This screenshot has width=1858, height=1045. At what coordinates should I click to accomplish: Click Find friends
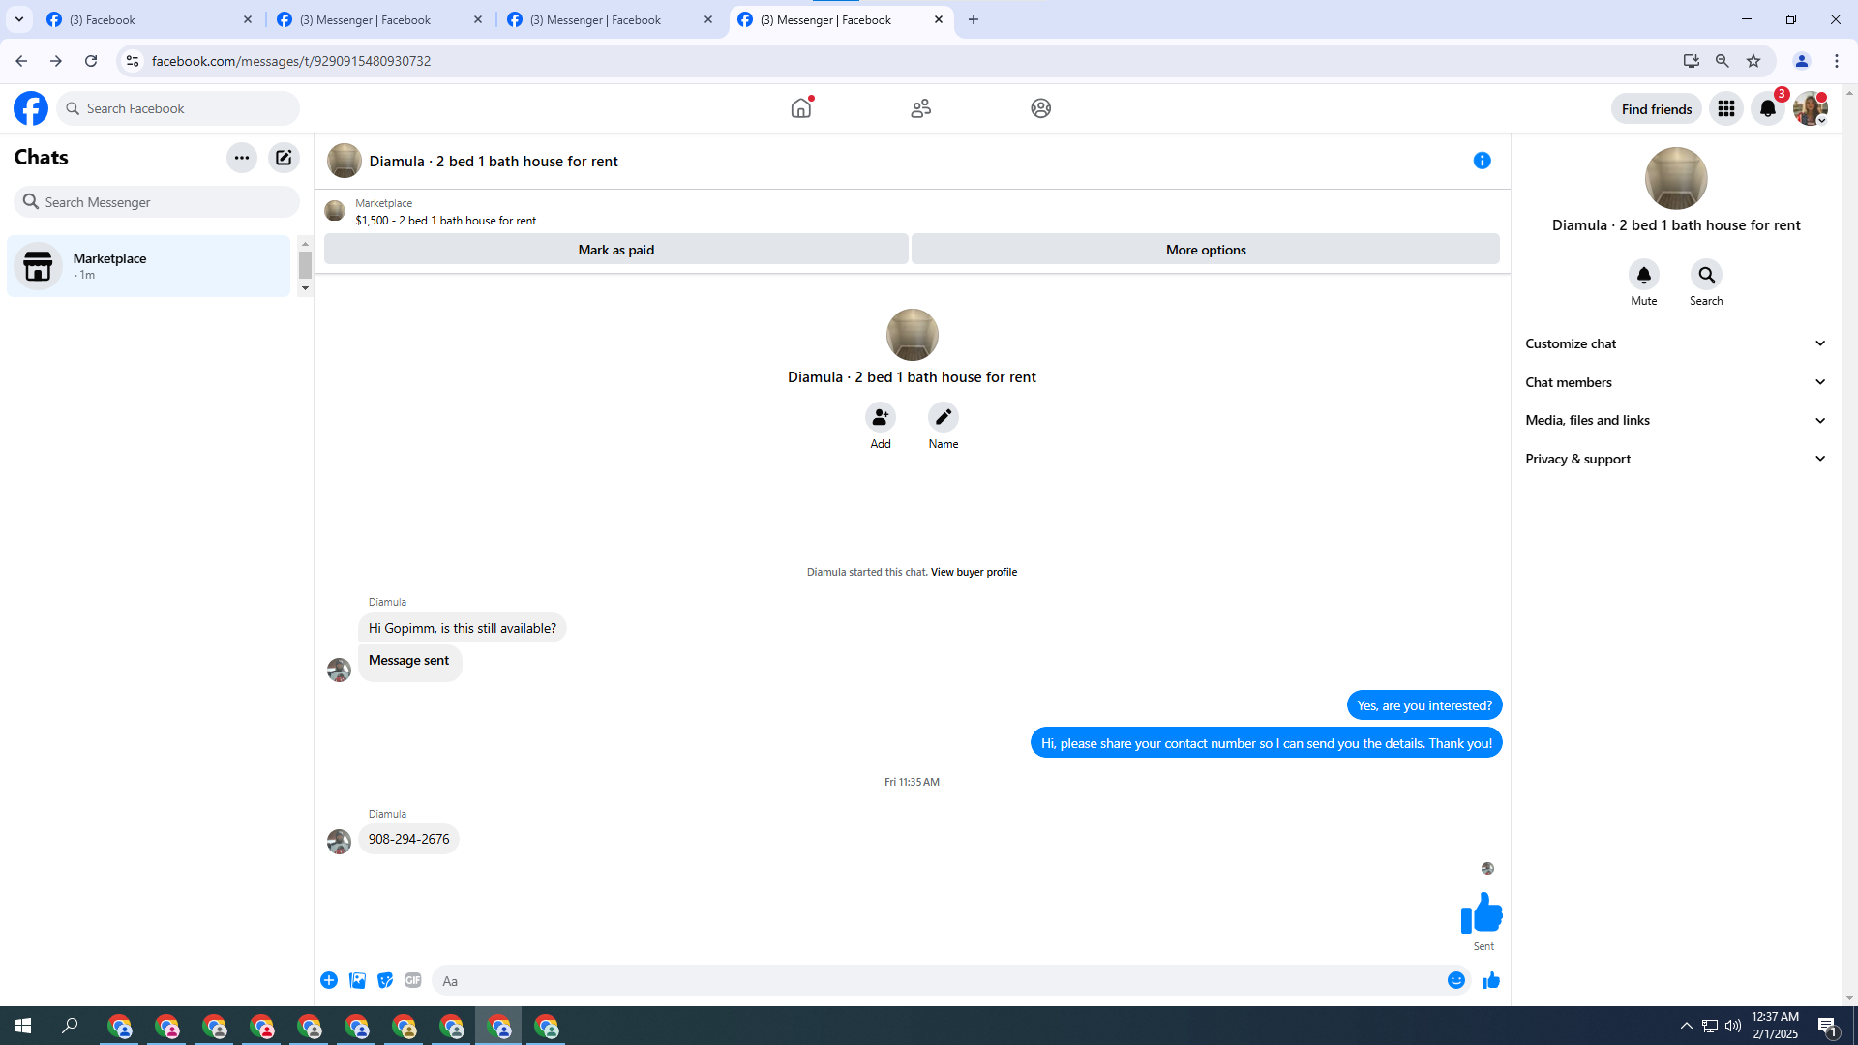tap(1657, 109)
